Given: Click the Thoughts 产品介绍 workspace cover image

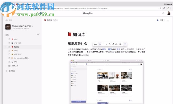Looking at the screenshot, I should [8, 27].
